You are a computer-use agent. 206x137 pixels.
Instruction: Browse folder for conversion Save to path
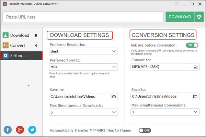pos(195,96)
